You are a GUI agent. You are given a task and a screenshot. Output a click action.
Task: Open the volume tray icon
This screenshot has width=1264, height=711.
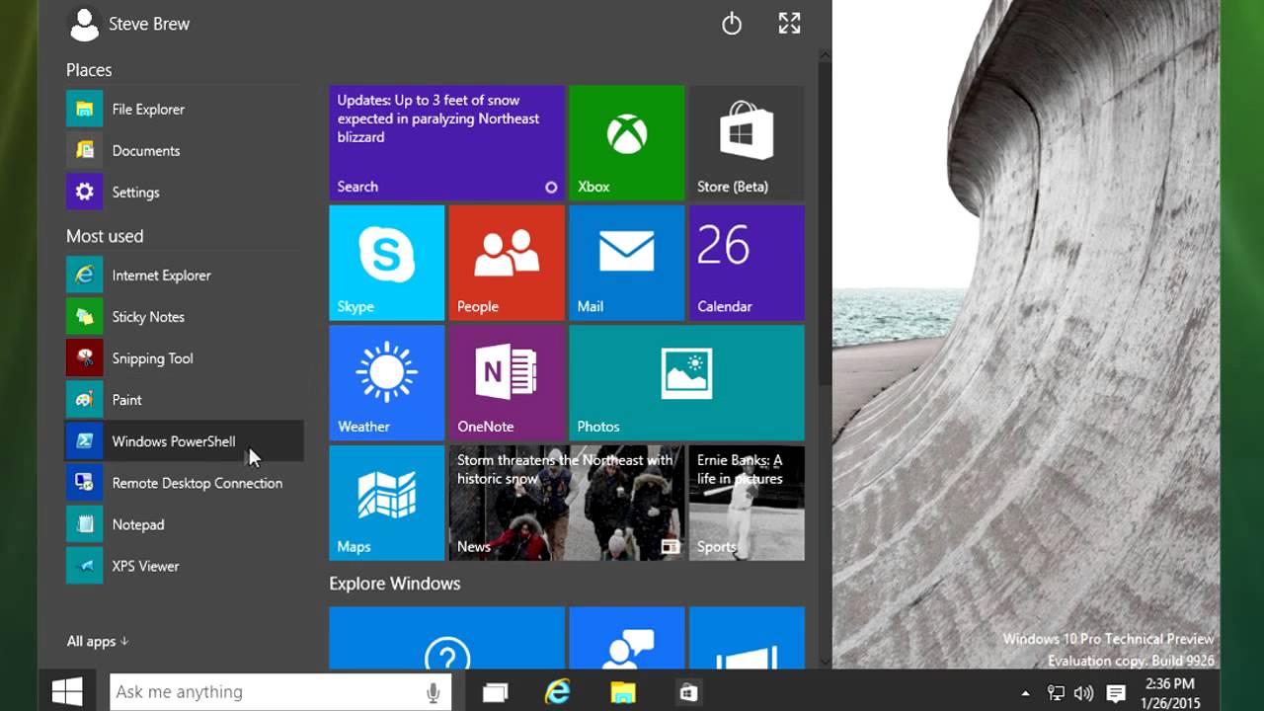pos(1083,693)
